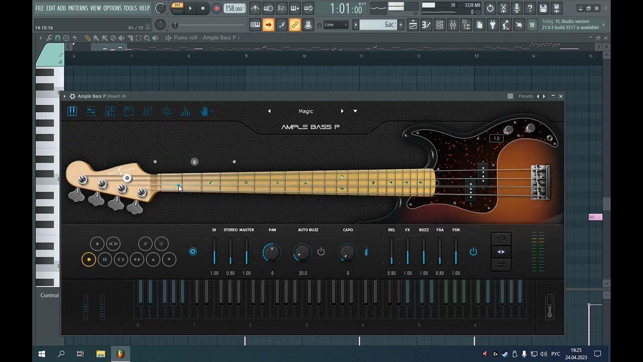Toggle the metronome icon

coord(255,8)
